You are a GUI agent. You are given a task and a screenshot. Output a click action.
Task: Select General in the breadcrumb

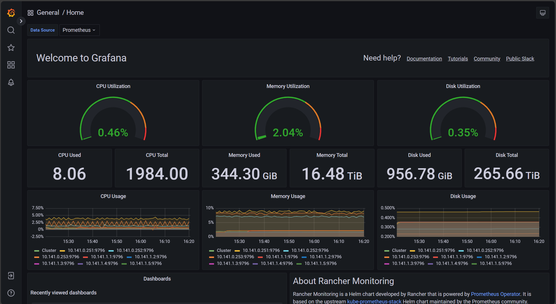coord(48,12)
